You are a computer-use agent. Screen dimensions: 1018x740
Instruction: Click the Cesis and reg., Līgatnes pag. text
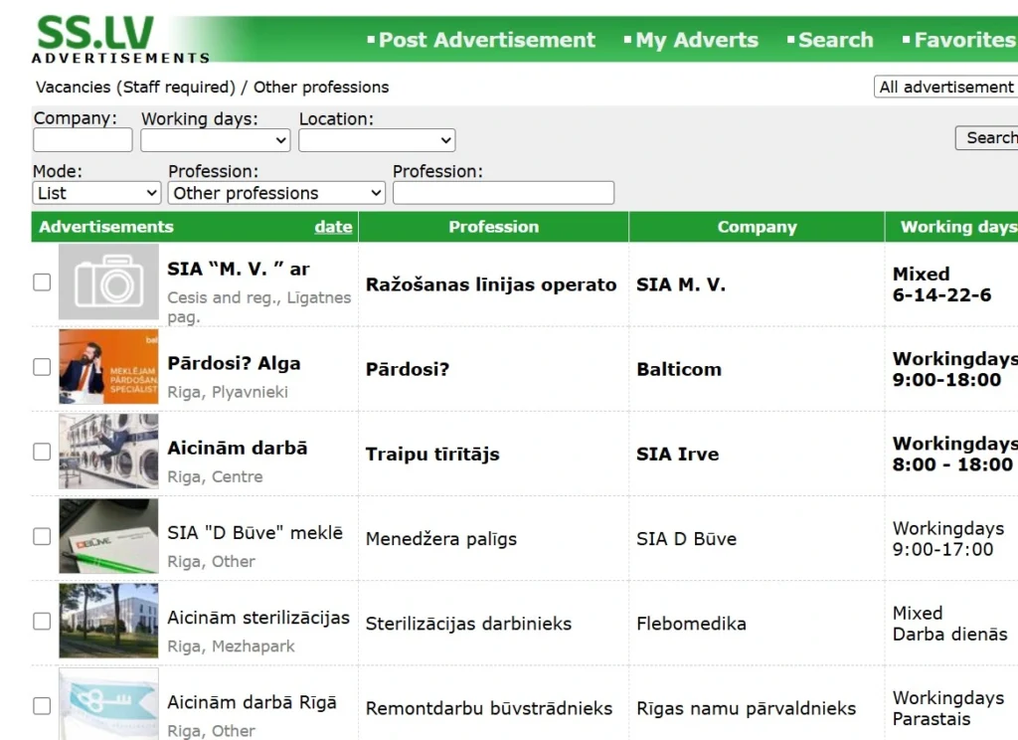(258, 307)
